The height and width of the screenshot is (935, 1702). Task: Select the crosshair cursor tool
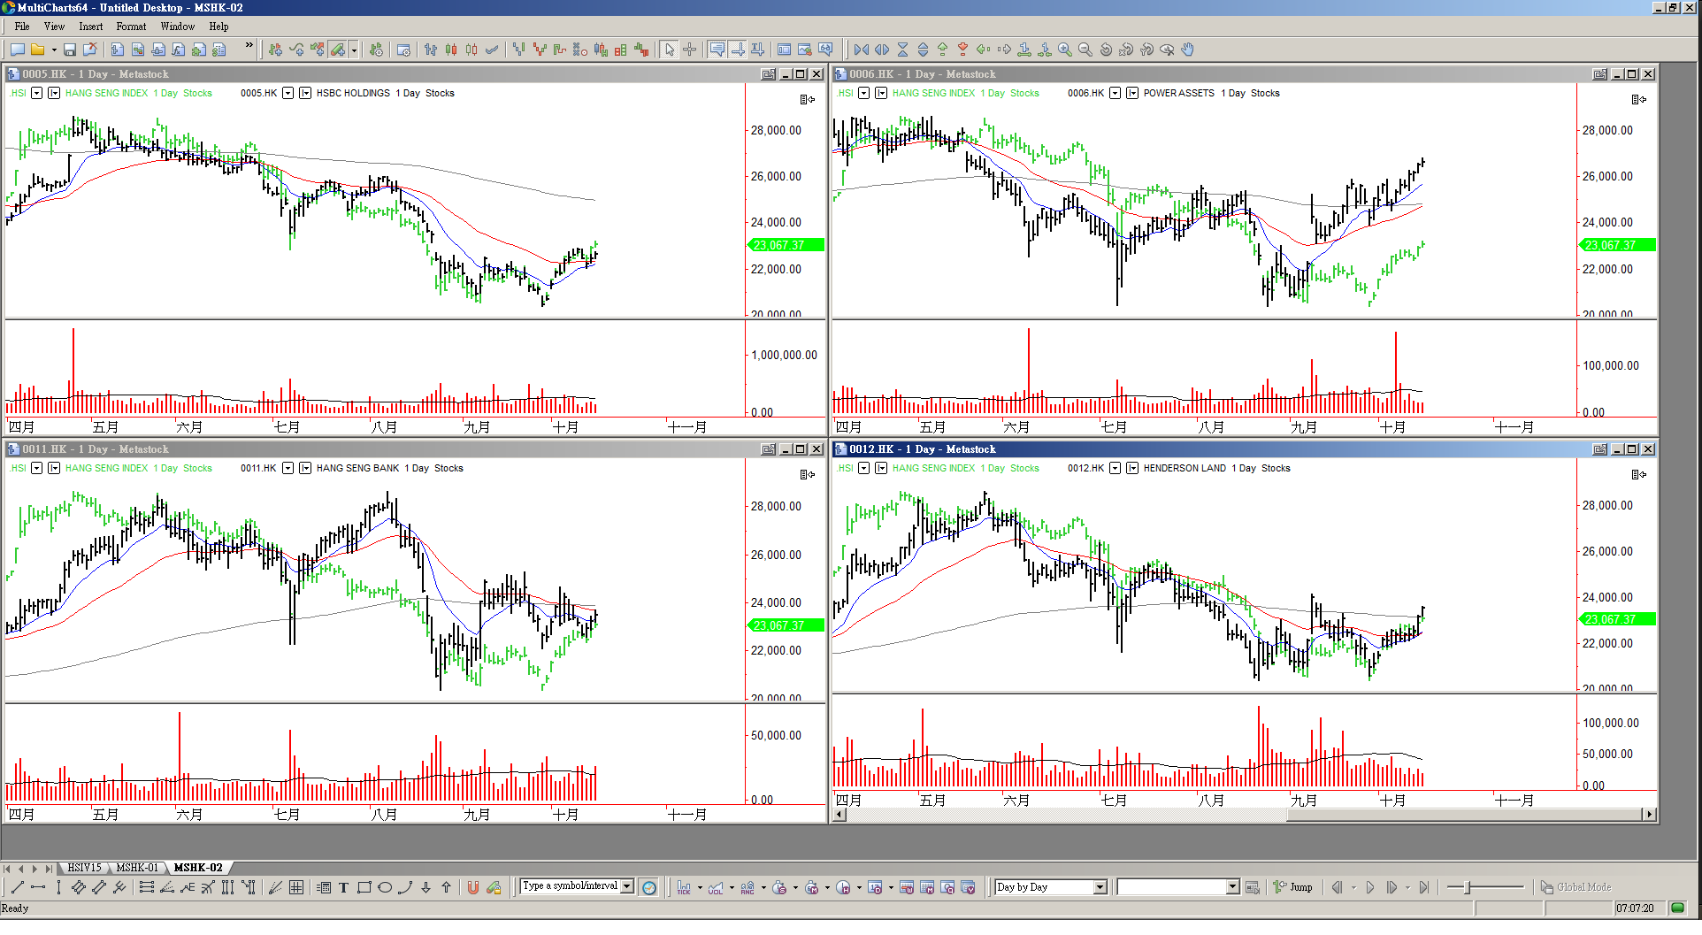[x=690, y=50]
